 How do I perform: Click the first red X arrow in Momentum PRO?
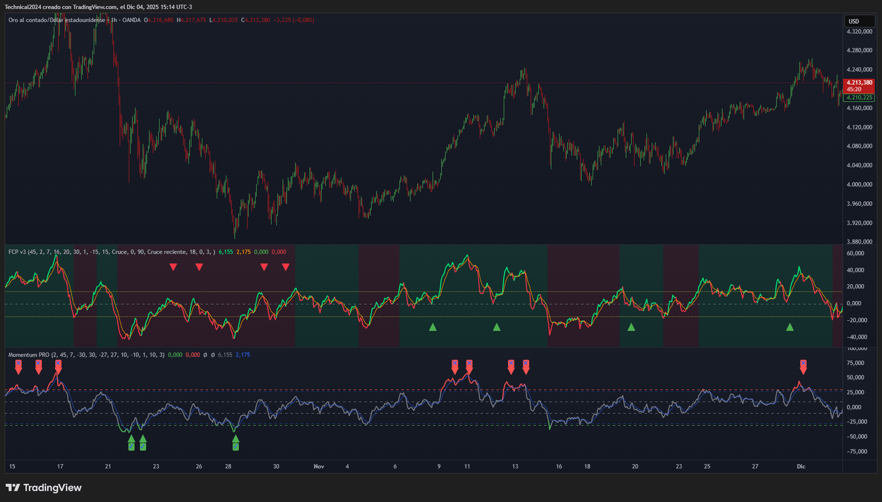[x=18, y=367]
